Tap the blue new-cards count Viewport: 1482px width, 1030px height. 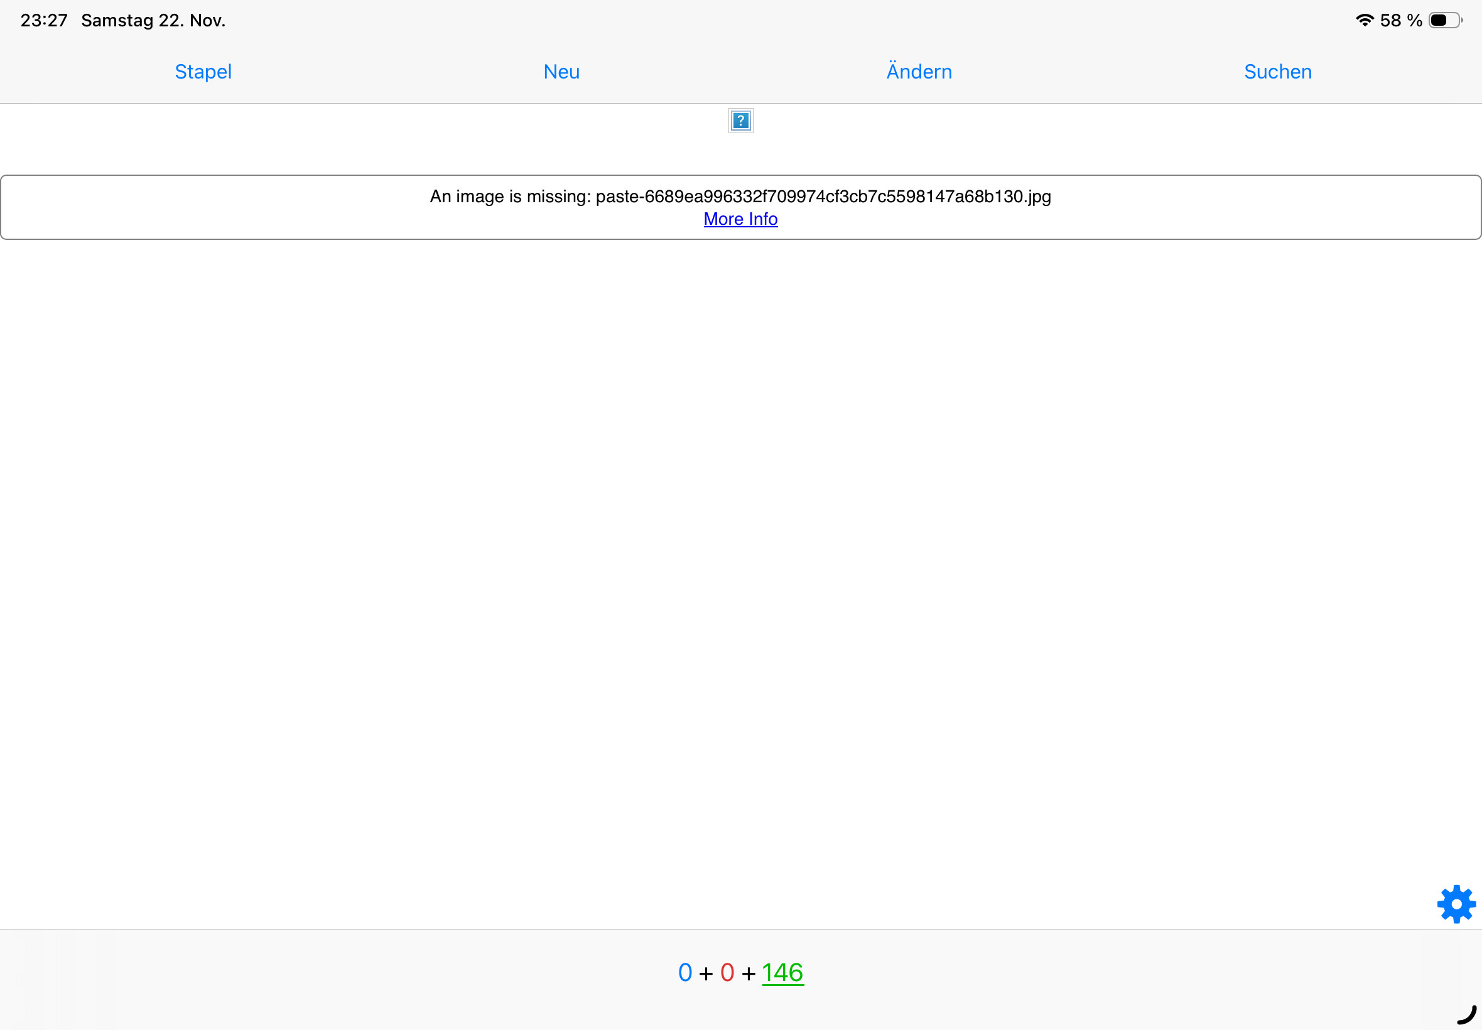685,973
